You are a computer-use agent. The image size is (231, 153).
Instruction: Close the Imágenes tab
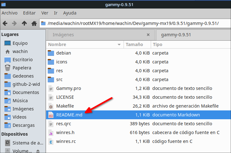coord(148,35)
